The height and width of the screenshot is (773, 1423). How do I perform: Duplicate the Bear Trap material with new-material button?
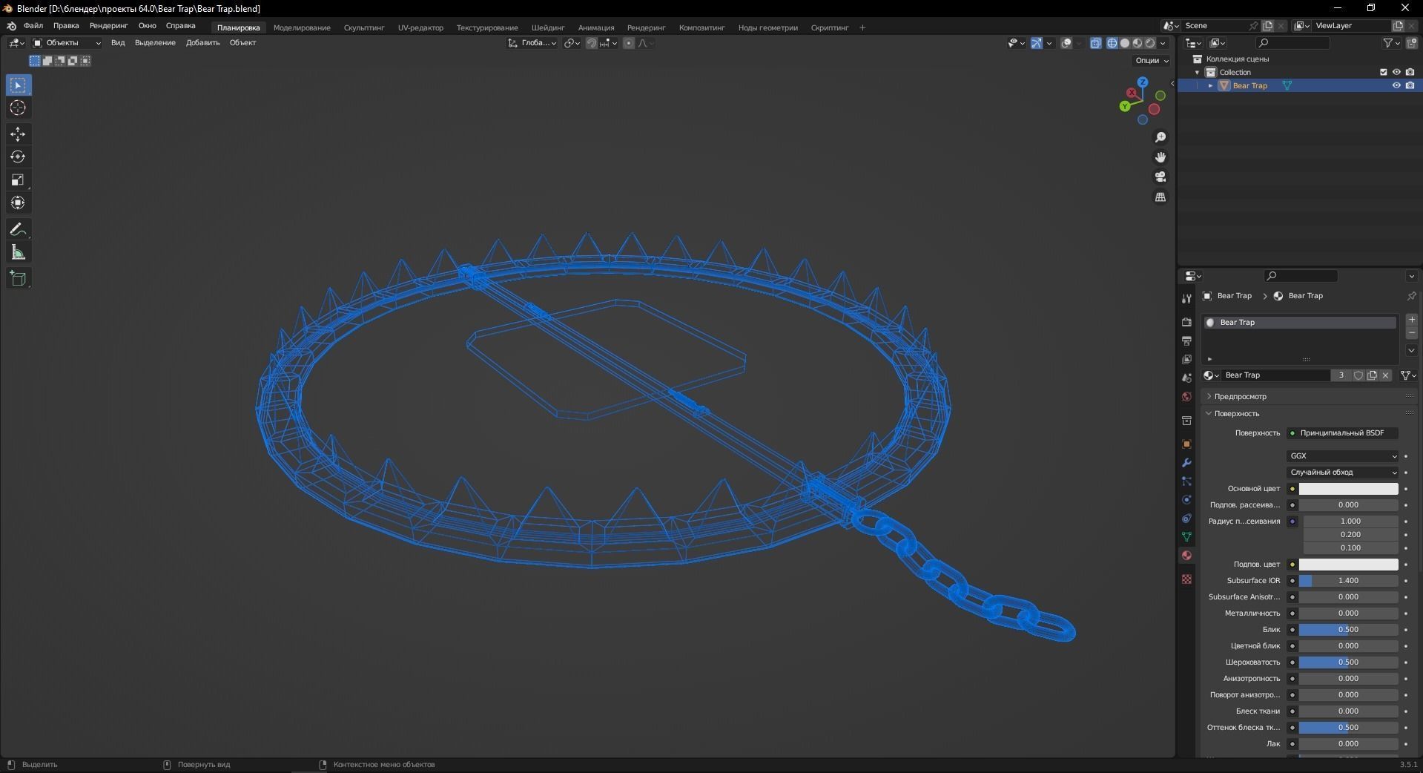tap(1372, 375)
